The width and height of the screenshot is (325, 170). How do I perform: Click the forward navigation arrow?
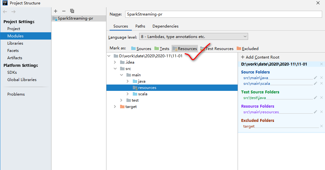coord(13,12)
